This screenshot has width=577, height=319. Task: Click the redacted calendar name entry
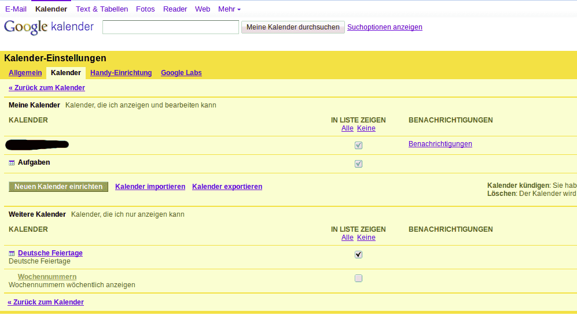[x=37, y=145]
